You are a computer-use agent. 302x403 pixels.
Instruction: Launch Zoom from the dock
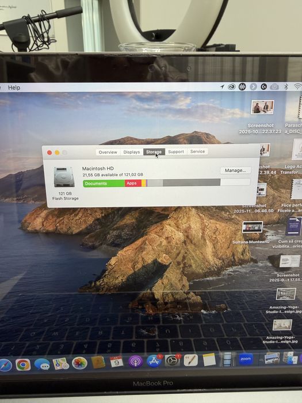click(x=246, y=359)
